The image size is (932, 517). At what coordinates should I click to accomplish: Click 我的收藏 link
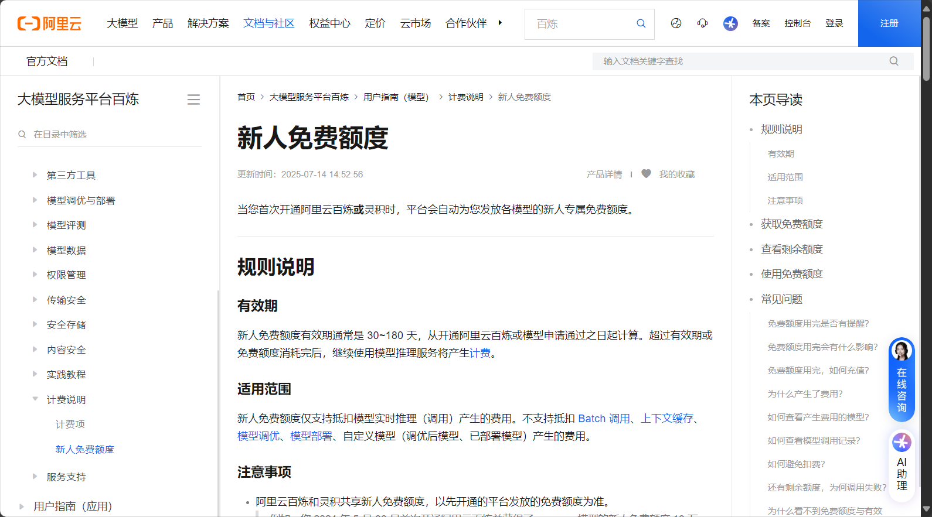point(676,174)
